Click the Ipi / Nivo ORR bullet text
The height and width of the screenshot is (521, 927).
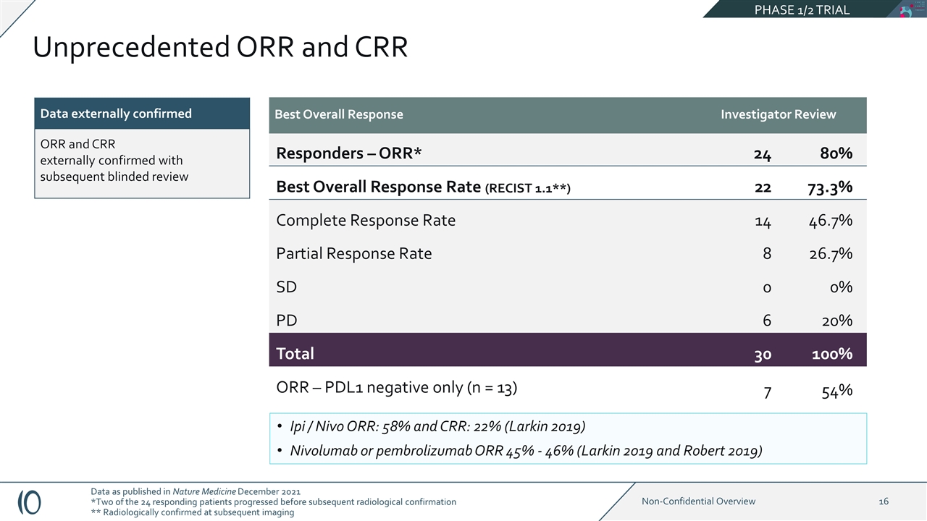[x=437, y=426]
